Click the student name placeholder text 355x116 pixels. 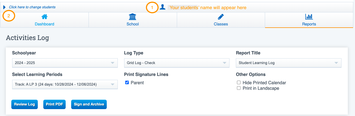pos(208,8)
